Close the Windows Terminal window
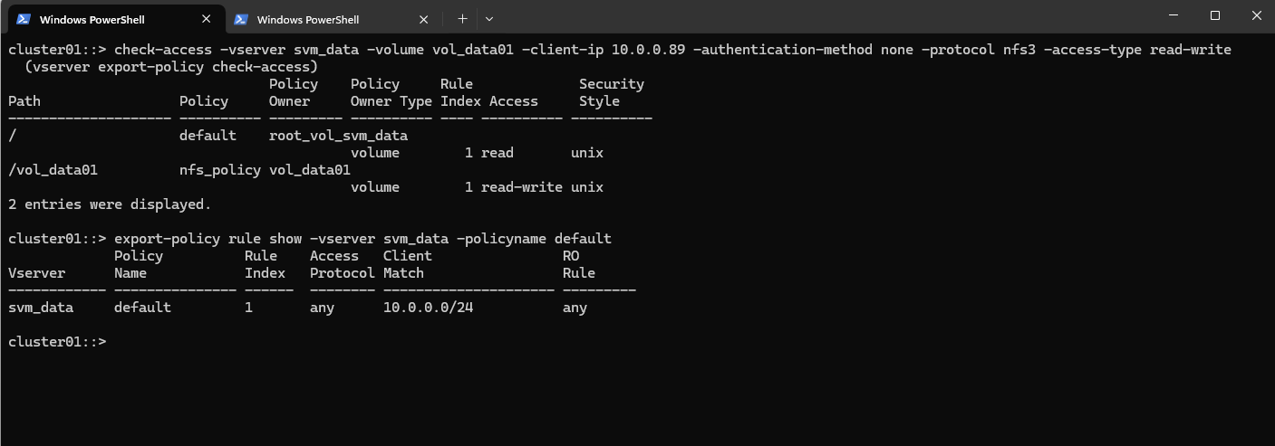 coord(1256,15)
